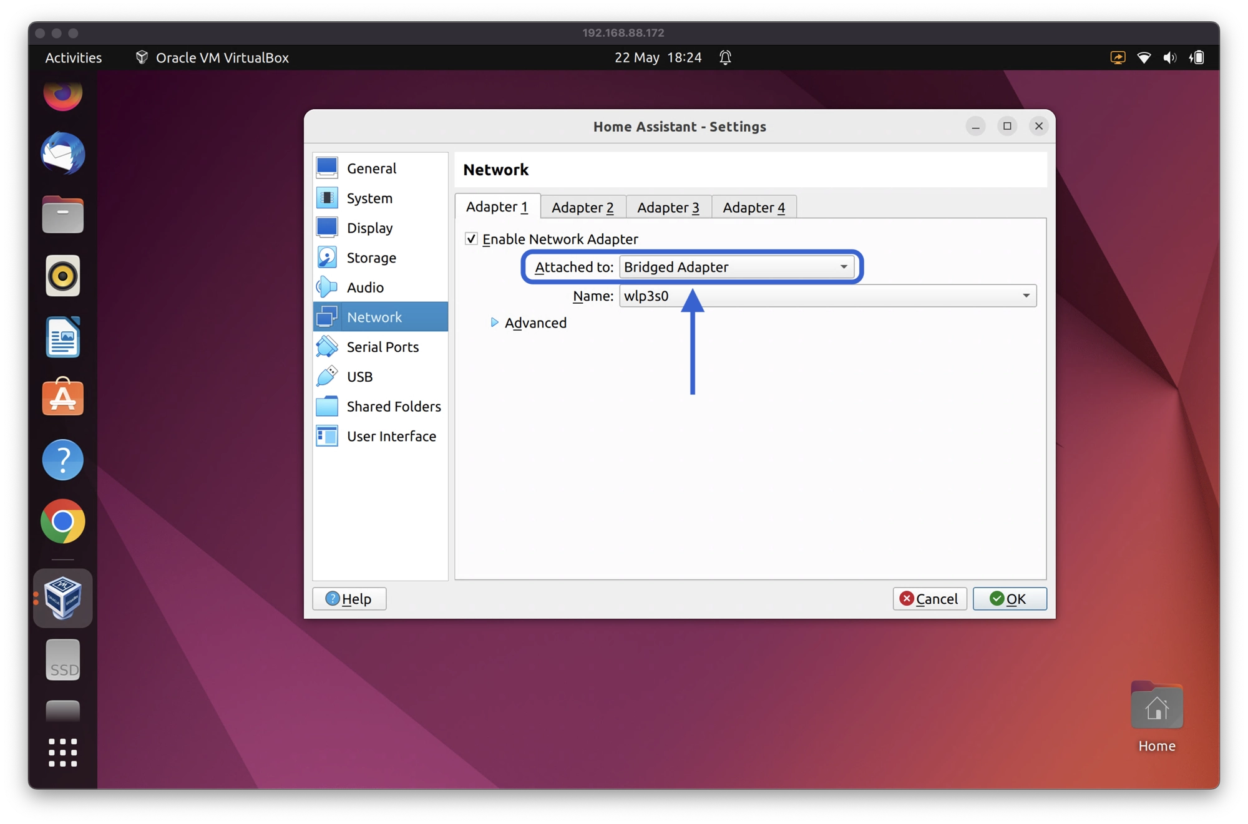Select the Audio speaker icon

click(x=327, y=287)
